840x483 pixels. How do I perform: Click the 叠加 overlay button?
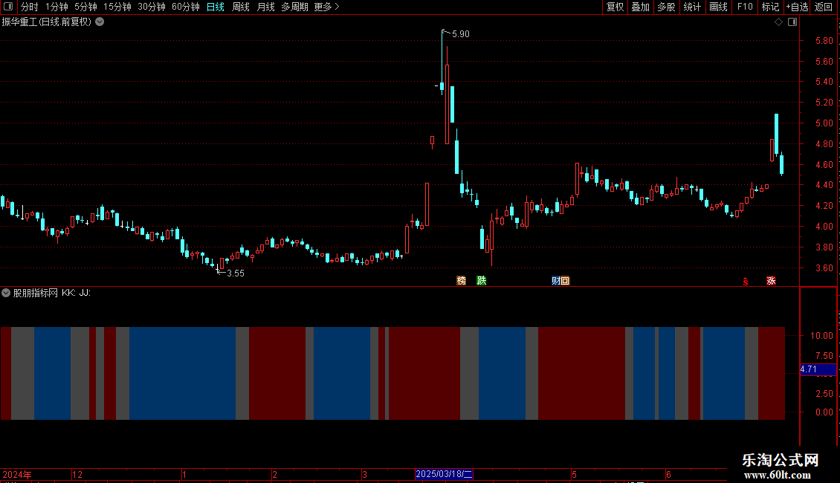640,7
